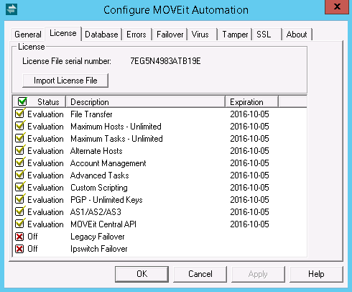The image size is (352, 292).
Task: Click the Help button
Action: (x=316, y=274)
